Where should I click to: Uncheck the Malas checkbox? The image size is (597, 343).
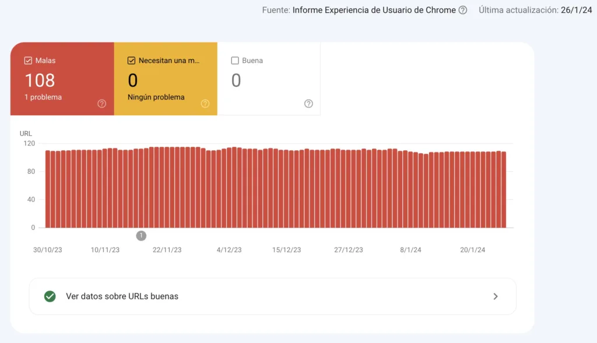coord(28,61)
